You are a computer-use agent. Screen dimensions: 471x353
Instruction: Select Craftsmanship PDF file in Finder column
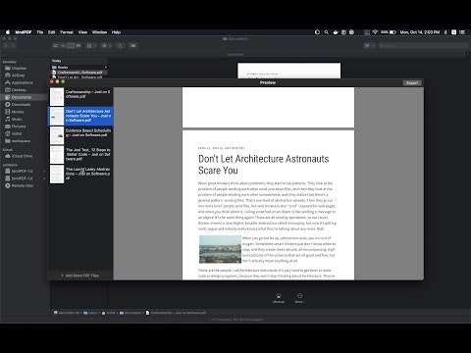coord(79,73)
